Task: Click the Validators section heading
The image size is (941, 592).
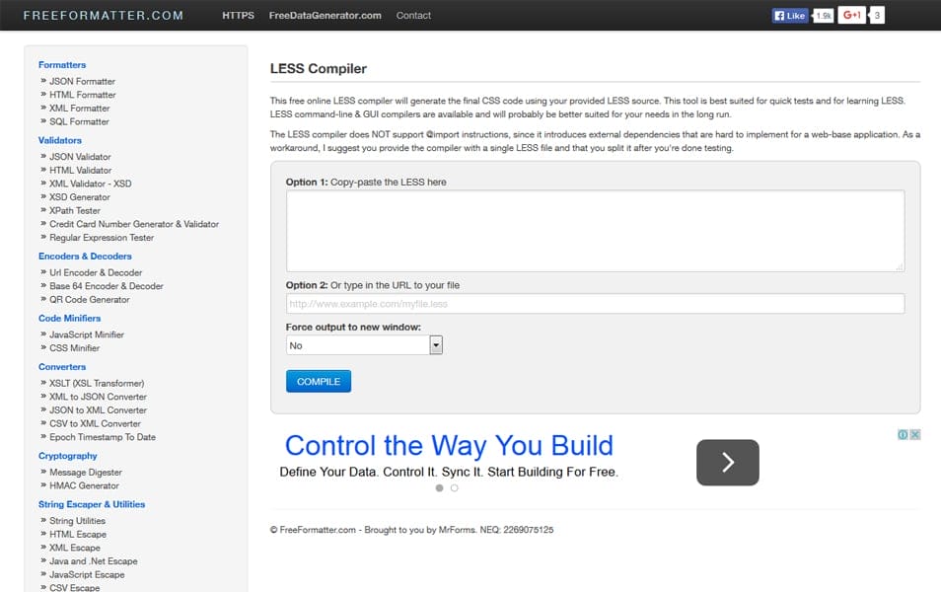Action: 60,140
